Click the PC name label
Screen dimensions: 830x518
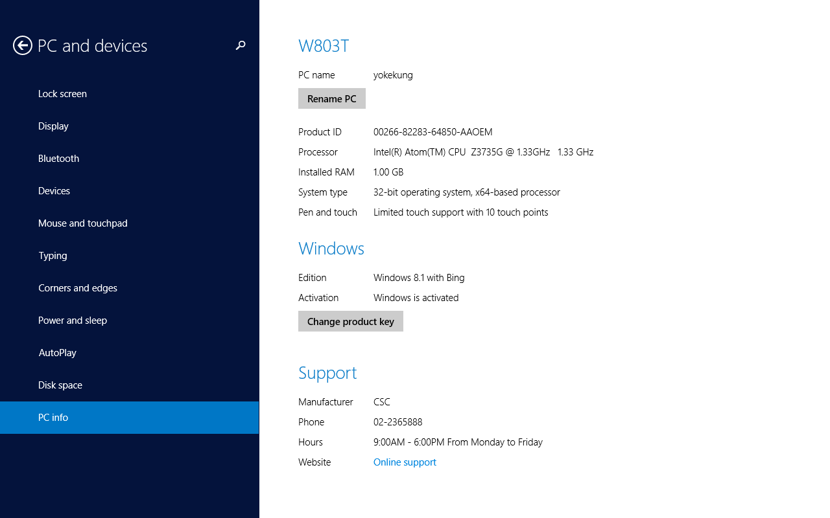click(316, 75)
